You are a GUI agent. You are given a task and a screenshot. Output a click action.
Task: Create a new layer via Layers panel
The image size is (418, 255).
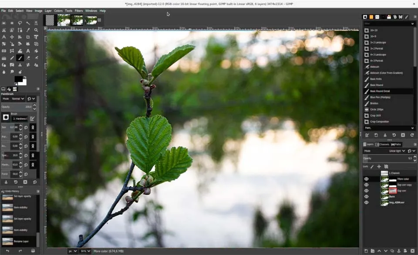366,251
